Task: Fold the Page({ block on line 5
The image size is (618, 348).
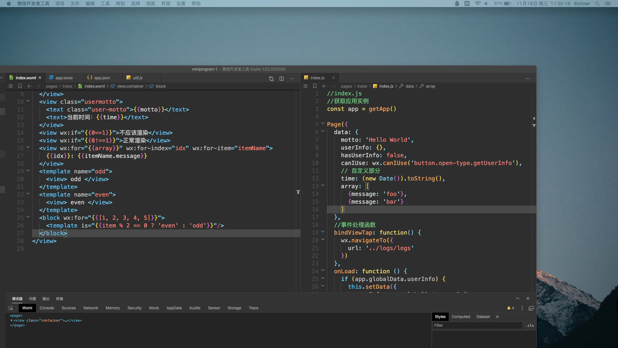Action: click(323, 124)
